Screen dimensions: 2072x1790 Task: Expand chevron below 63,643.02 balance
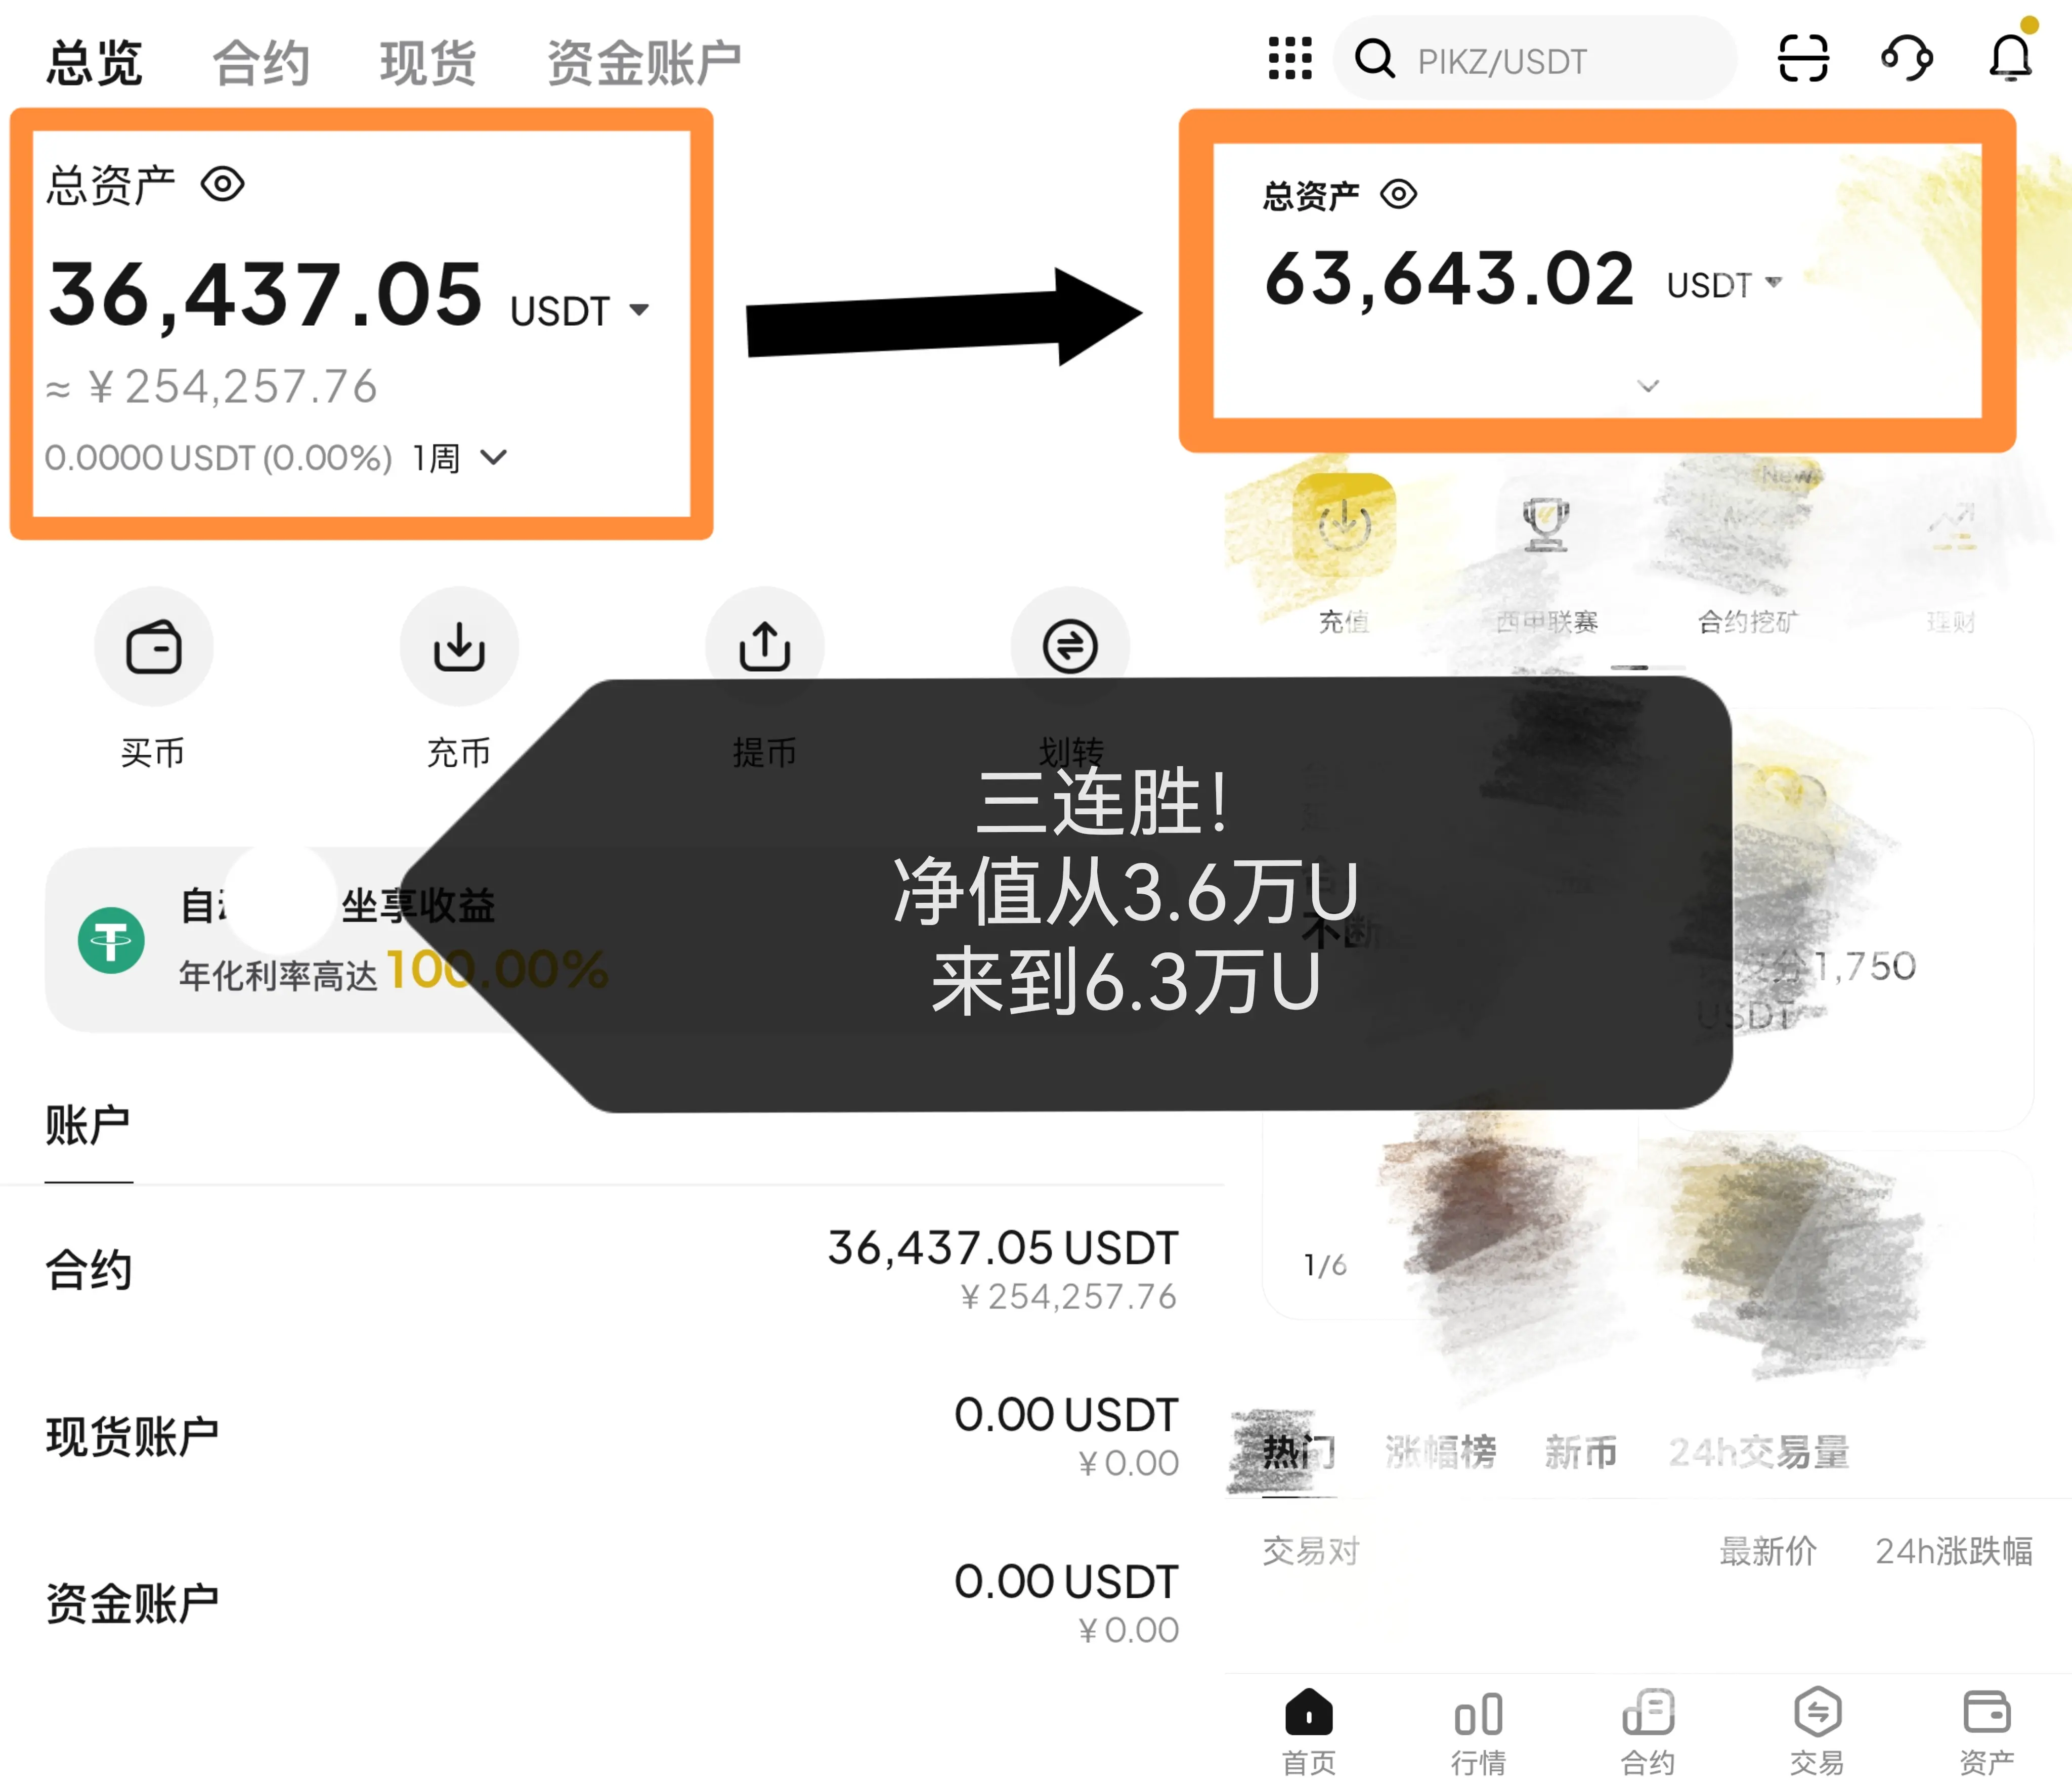click(x=1648, y=386)
